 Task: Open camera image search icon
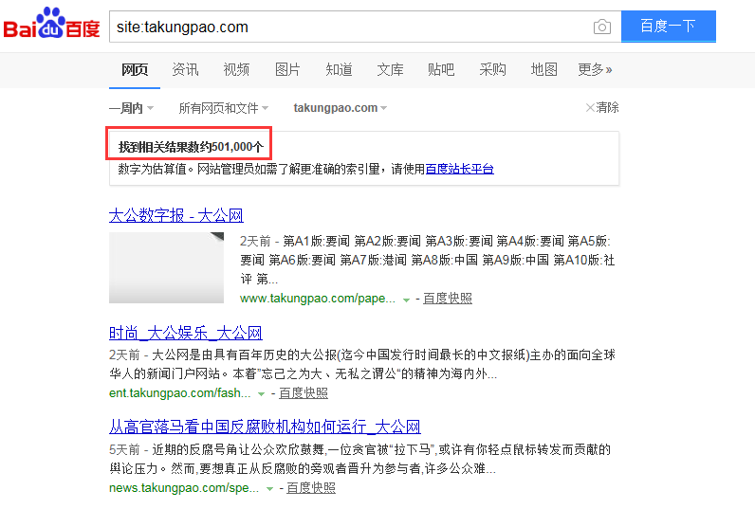click(602, 27)
